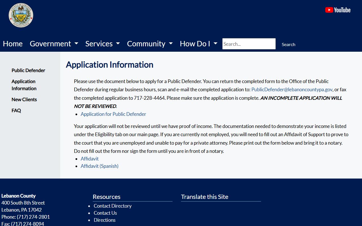Open the FAQ sidebar page

coord(16,110)
